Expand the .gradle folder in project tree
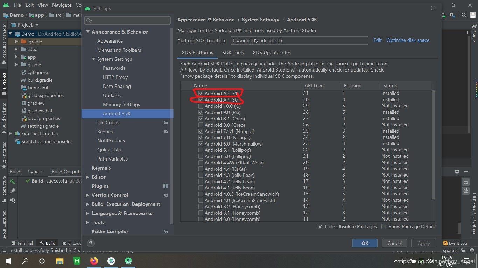This screenshot has height=268, width=478. click(16, 42)
